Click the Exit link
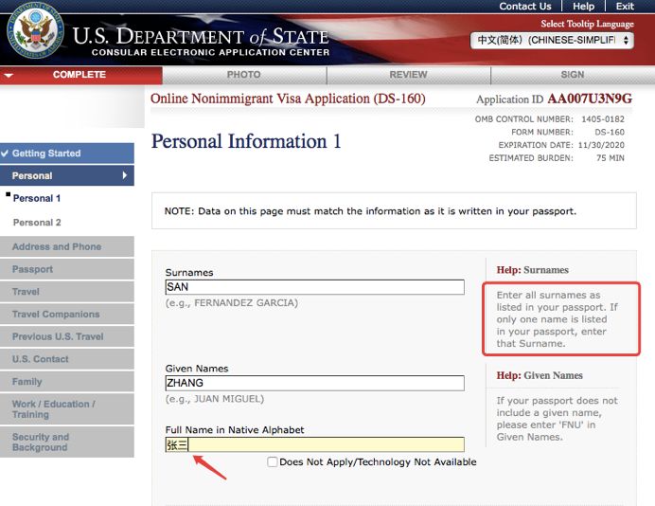The width and height of the screenshot is (655, 506). coord(625,7)
